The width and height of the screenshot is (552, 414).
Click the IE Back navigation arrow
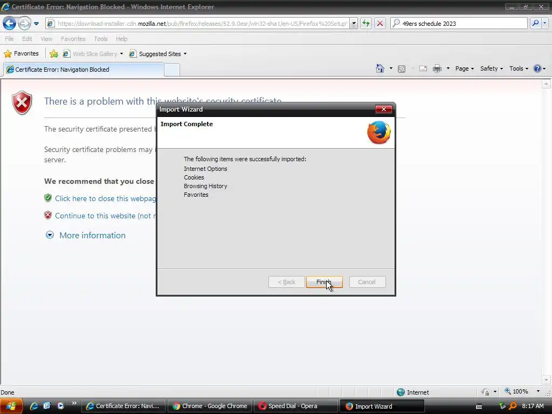pos(9,24)
